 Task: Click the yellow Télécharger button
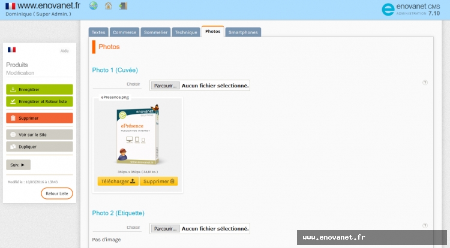118,182
